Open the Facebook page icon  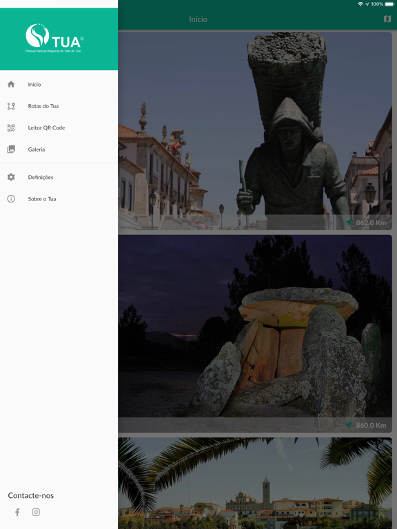(17, 512)
